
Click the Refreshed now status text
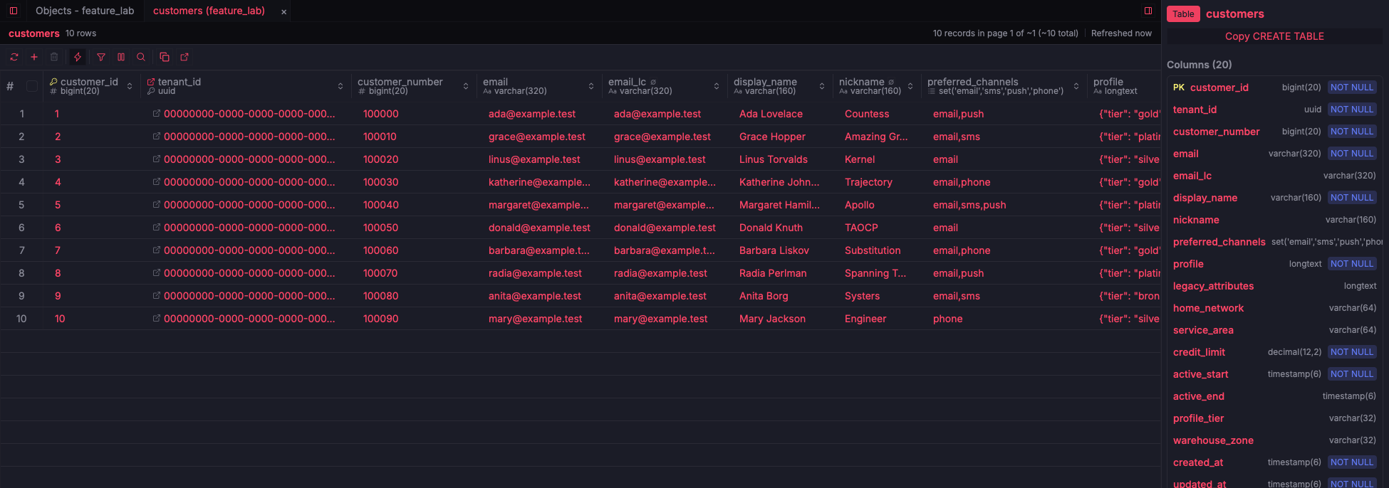1121,33
